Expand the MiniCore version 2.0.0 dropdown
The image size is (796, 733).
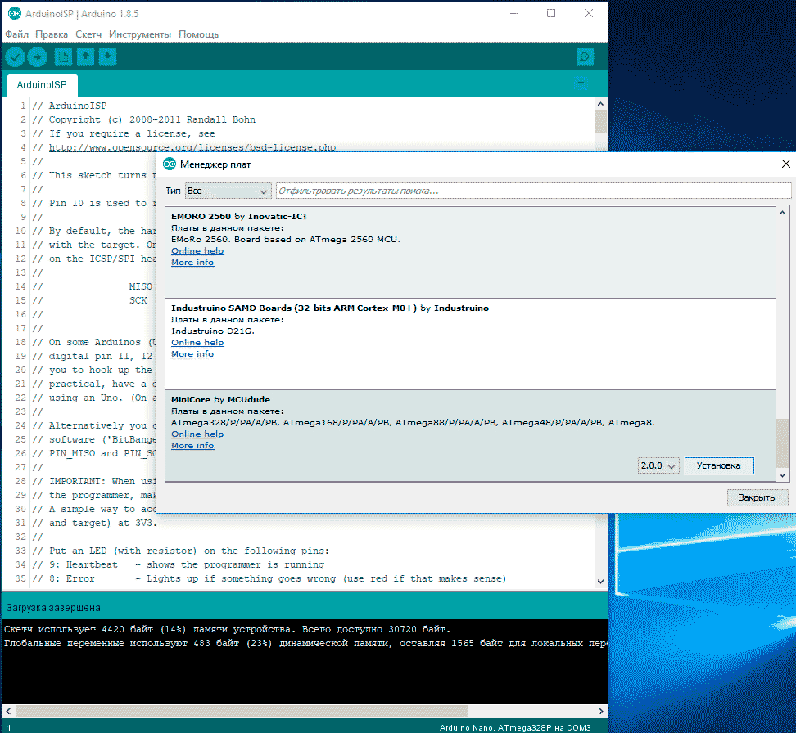658,465
